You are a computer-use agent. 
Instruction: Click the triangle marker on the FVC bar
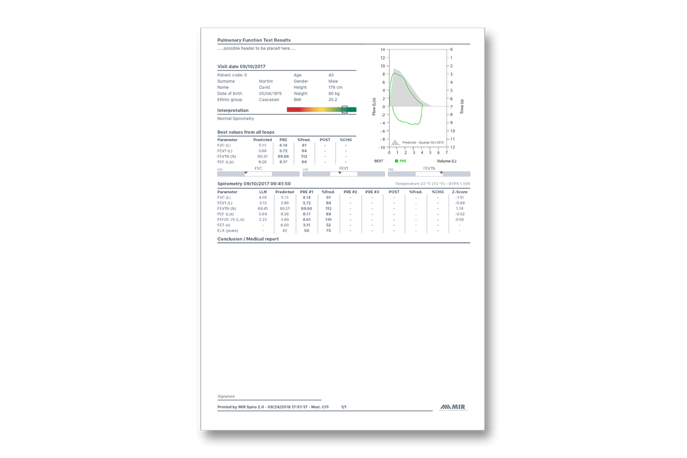coord(246,173)
